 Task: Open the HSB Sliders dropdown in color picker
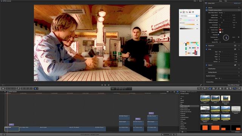point(189,16)
